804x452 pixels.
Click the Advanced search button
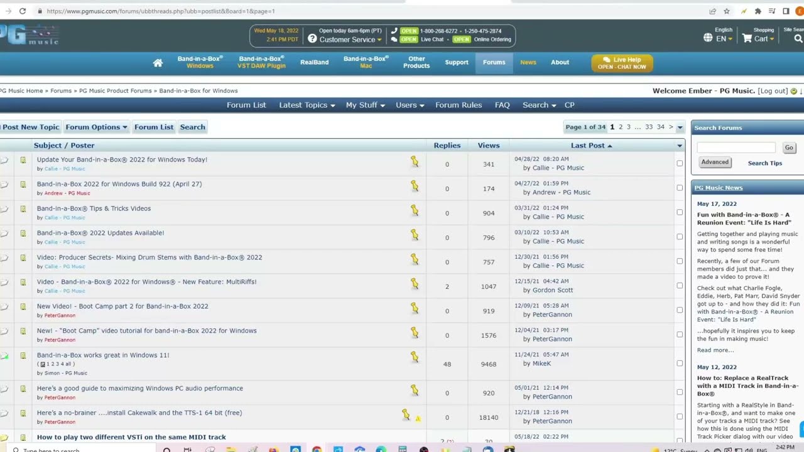715,162
